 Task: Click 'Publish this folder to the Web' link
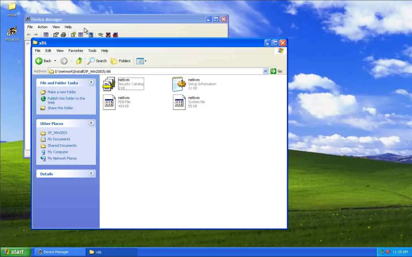click(66, 100)
